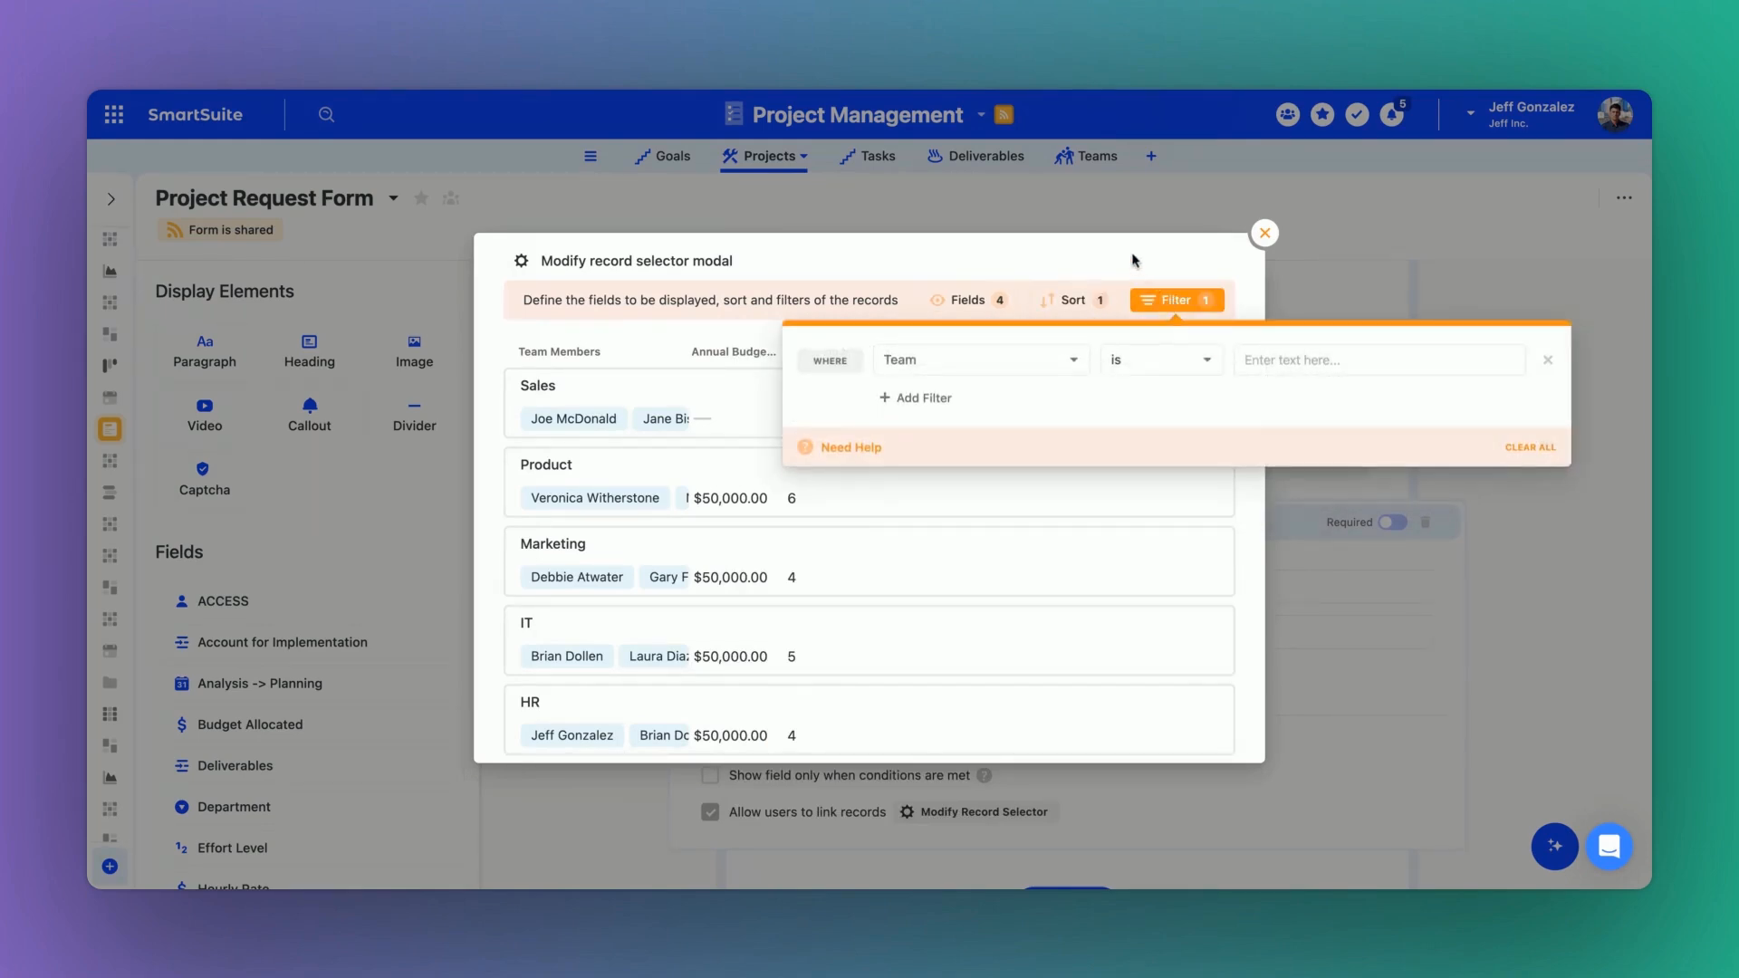Select the Product team record
Viewport: 1739px width, 978px height.
pos(869,482)
